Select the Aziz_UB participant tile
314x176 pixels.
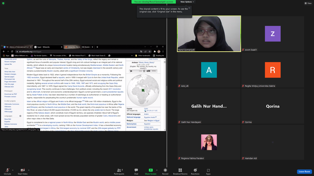click(x=209, y=70)
